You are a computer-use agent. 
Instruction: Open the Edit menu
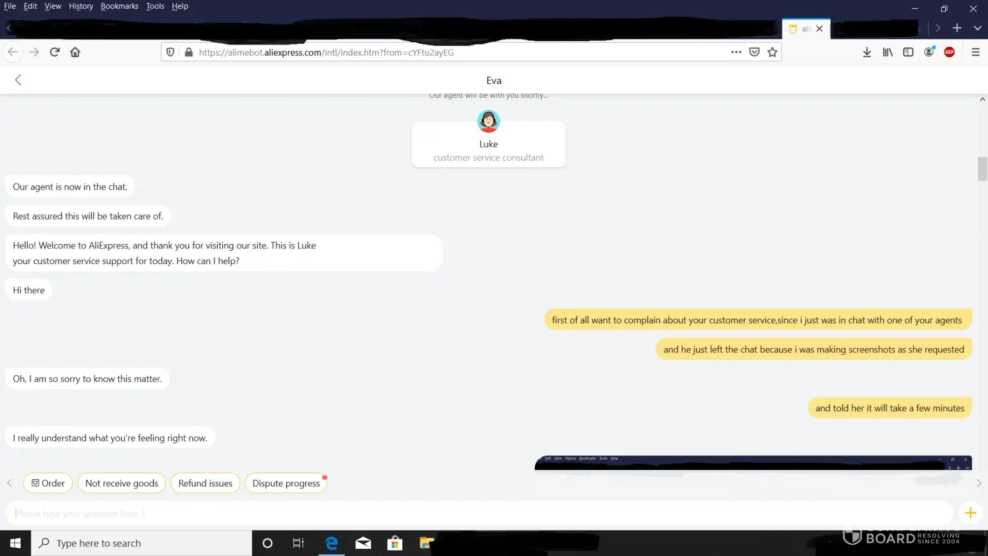[x=30, y=6]
